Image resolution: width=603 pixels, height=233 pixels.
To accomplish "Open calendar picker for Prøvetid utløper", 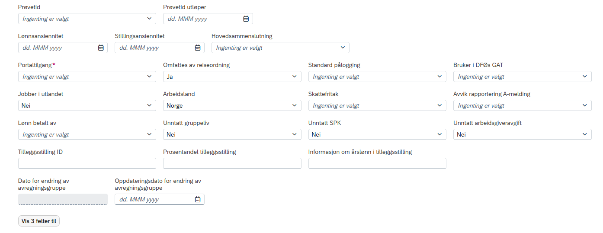I will (x=246, y=19).
